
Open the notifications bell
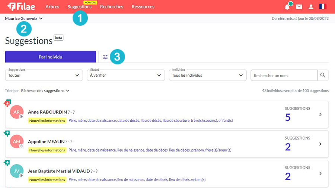pos(287,7)
